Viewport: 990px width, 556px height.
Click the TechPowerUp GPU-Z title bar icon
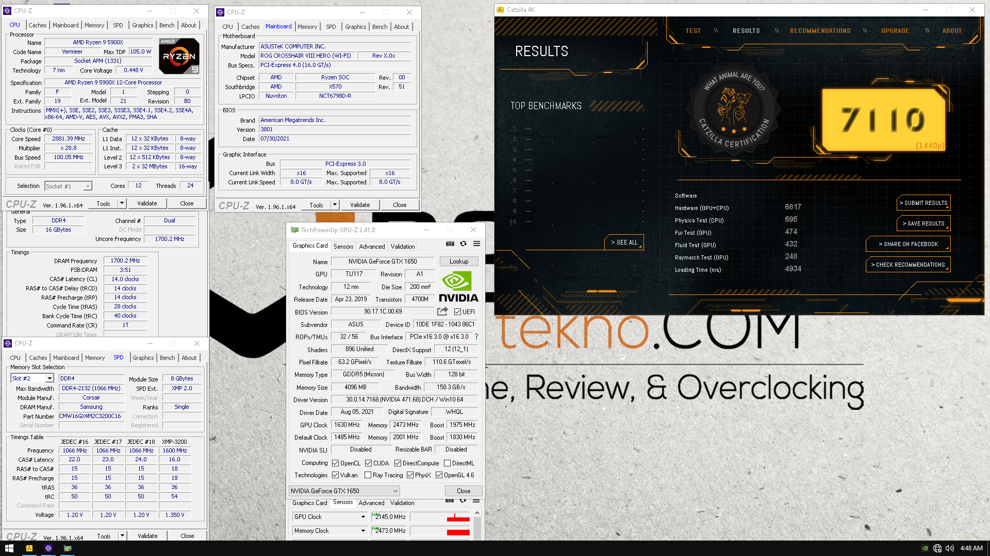pyautogui.click(x=294, y=230)
